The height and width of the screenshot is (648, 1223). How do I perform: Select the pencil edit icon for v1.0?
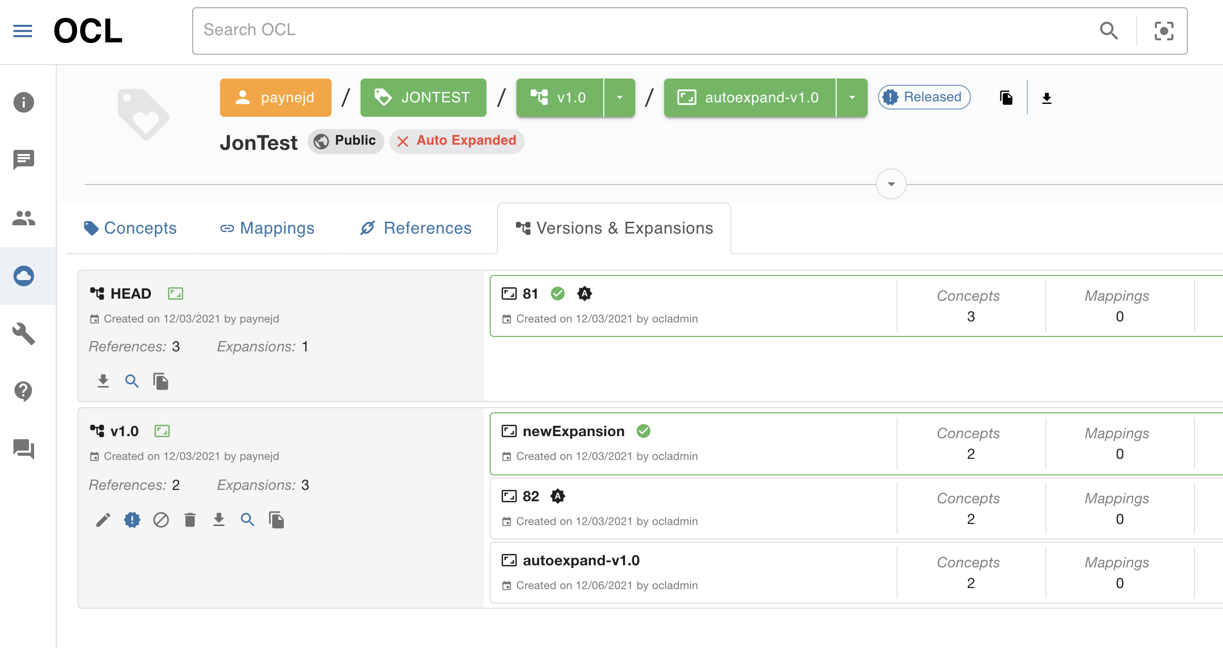pyautogui.click(x=103, y=520)
